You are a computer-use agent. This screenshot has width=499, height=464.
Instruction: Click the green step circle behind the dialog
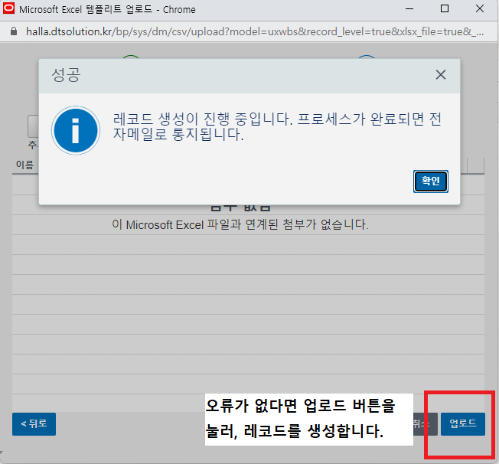click(x=131, y=60)
